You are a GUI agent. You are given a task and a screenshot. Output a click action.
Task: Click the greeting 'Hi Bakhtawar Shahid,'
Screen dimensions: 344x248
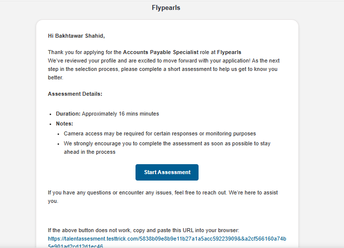point(76,36)
